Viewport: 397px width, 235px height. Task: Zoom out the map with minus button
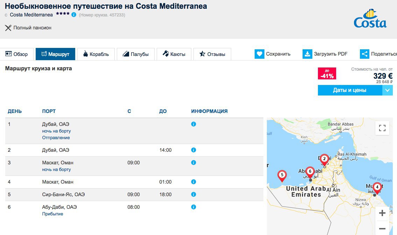(x=382, y=228)
